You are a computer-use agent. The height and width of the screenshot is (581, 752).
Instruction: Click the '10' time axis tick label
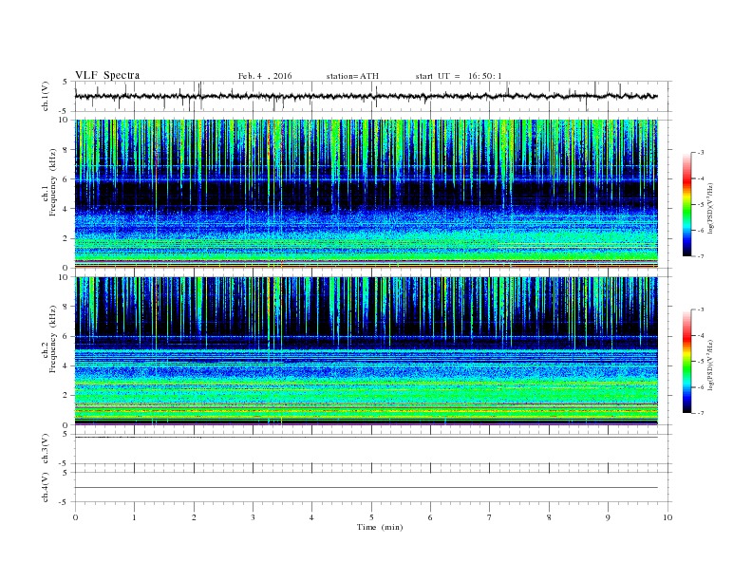(667, 517)
